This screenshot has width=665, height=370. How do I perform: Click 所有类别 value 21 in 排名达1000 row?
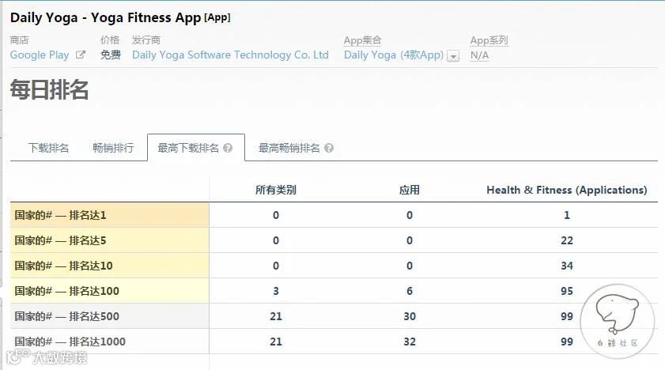point(276,342)
